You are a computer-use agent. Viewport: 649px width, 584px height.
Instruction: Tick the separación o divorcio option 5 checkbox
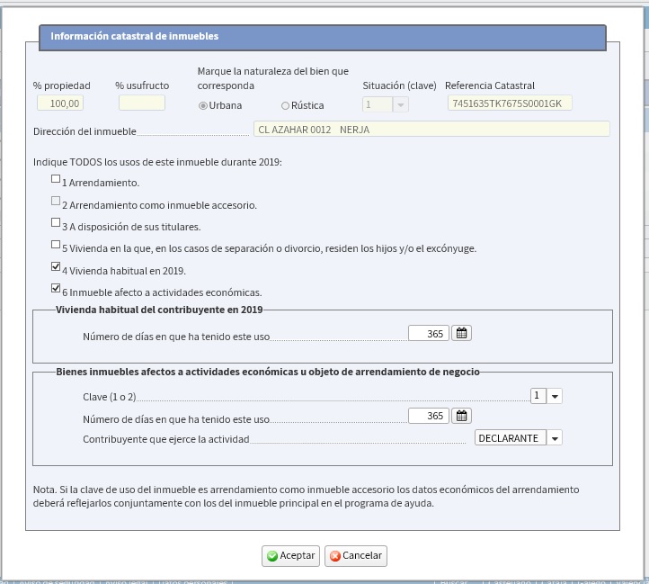click(x=57, y=245)
